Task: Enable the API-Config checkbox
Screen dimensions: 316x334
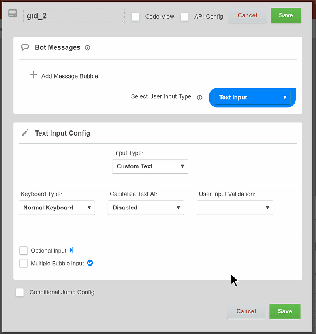Action: coord(184,17)
